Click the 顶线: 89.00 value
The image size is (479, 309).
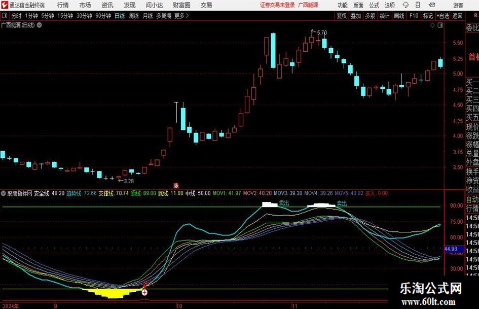[x=143, y=193]
